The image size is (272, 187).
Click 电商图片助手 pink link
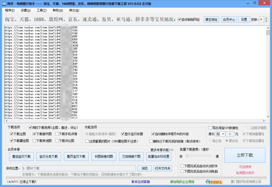point(245,173)
